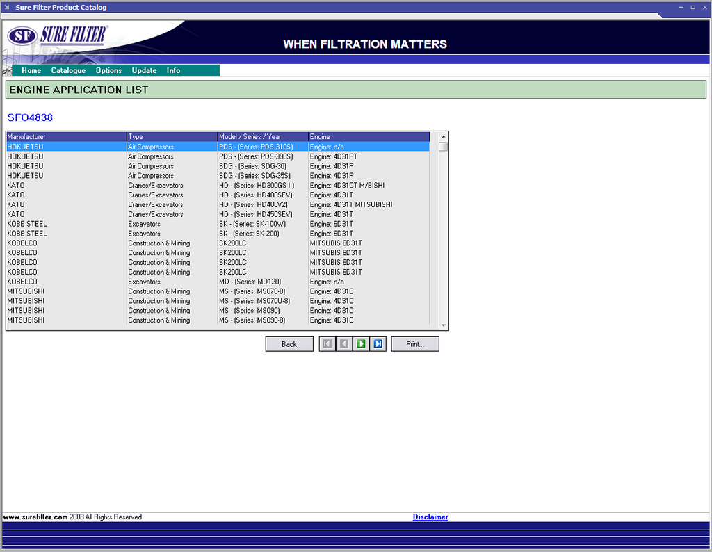Go to first page of results
The image size is (712, 552).
[327, 344]
